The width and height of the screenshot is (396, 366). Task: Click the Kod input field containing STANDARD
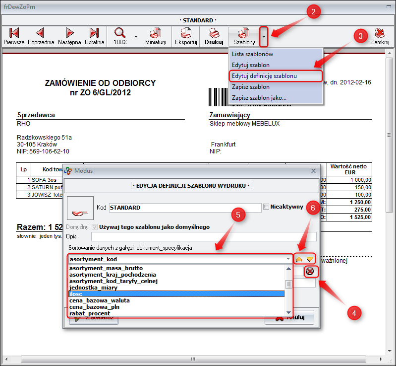tap(184, 208)
